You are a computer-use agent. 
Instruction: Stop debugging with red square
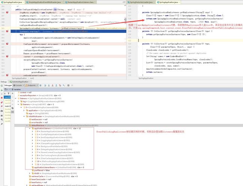coord(2,98)
